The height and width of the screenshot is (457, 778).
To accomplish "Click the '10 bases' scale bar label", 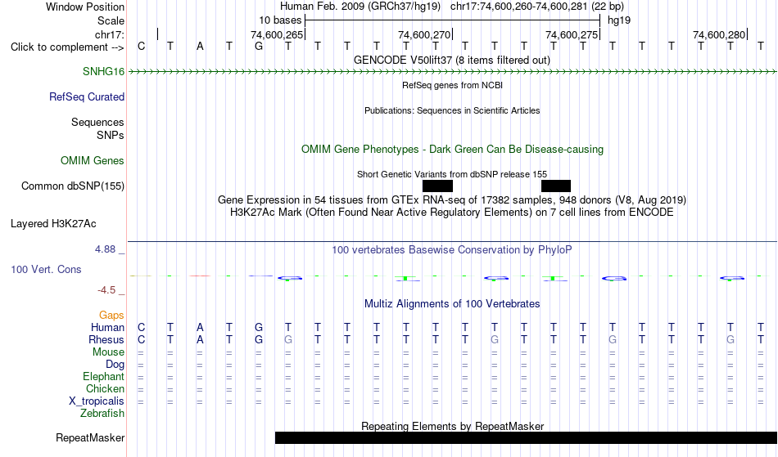I will [280, 20].
